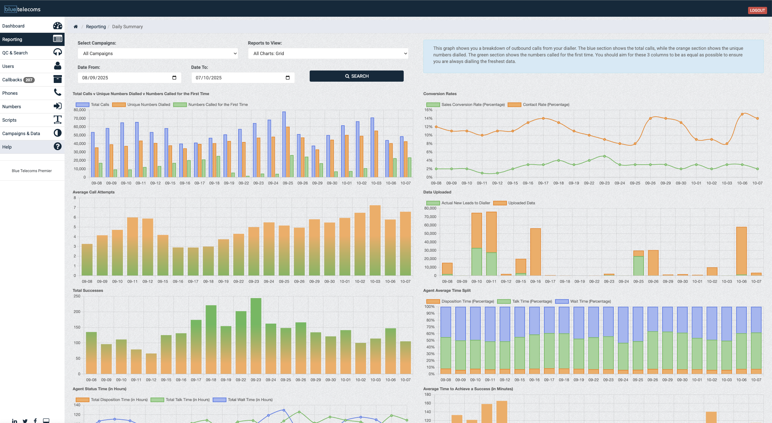Viewport: 772px width, 423px height.
Task: Open the Dashboard via its gauge icon
Action: point(57,26)
